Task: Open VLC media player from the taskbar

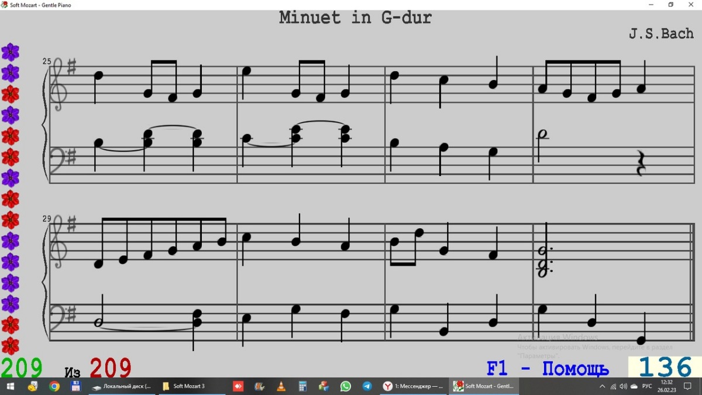Action: click(281, 386)
